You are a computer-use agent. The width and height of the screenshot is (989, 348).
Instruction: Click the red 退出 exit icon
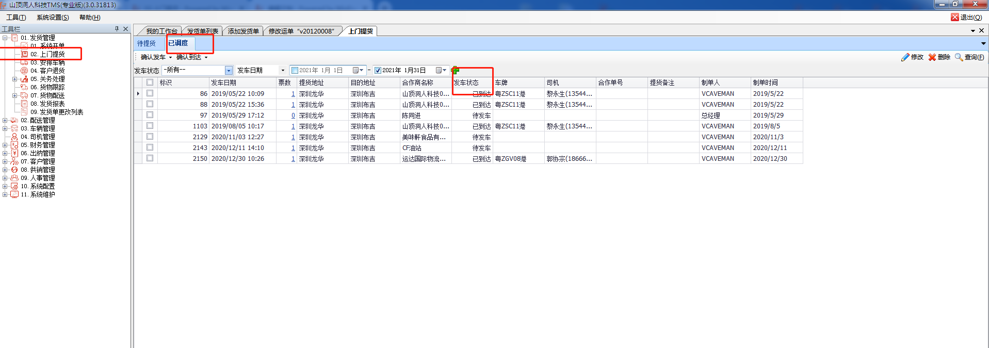click(955, 17)
